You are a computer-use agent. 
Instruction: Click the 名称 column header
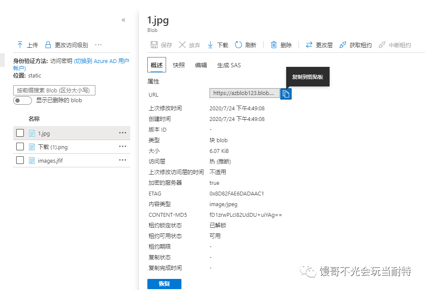(34, 119)
